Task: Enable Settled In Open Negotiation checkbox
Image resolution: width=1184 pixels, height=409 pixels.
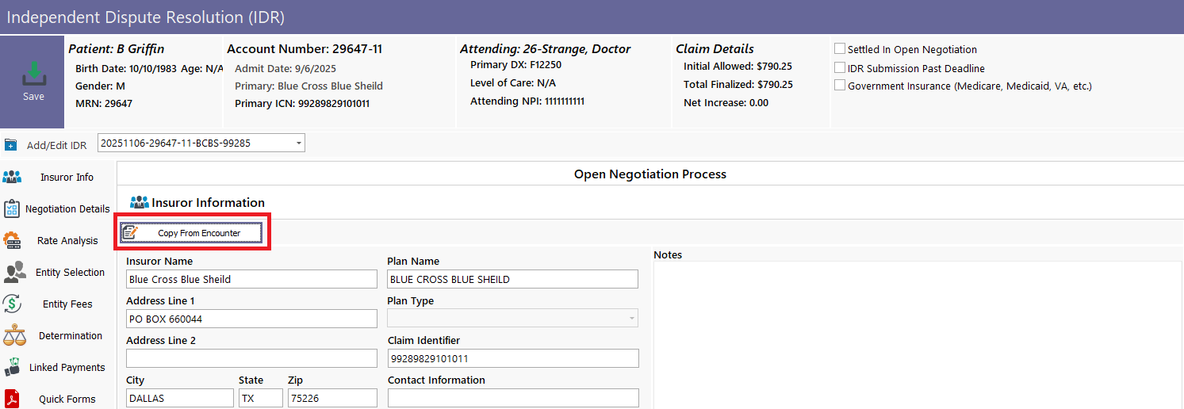Action: point(840,49)
